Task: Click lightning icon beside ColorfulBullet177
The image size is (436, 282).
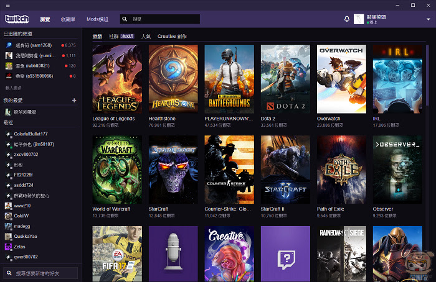Action: [8, 134]
